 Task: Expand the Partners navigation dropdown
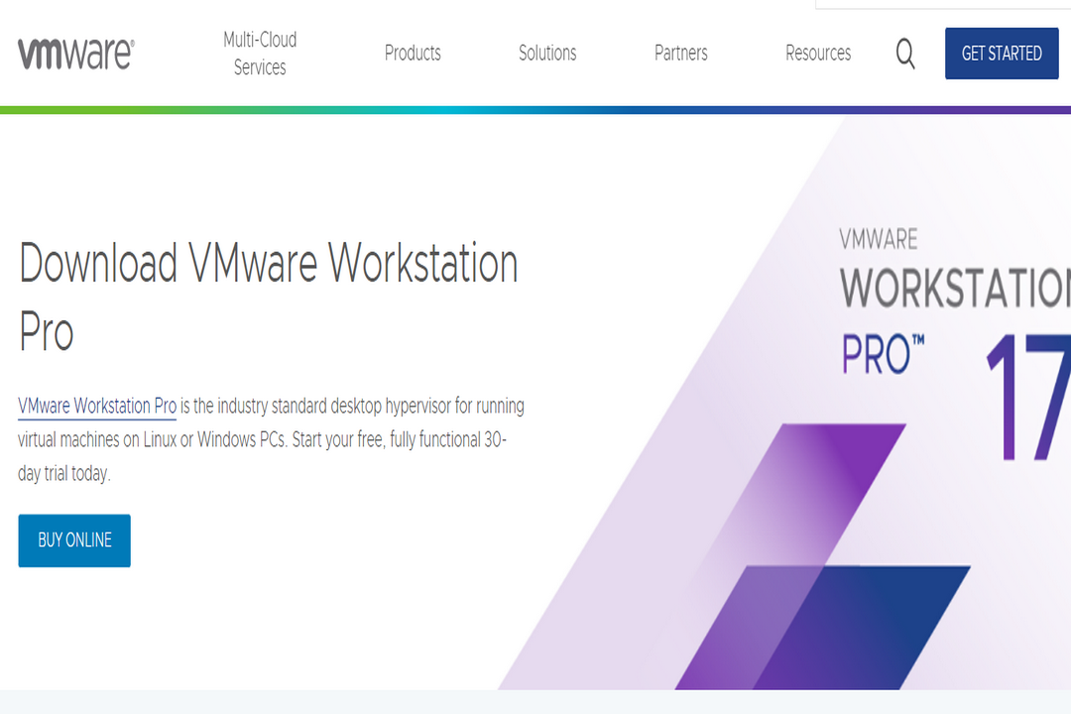point(680,54)
